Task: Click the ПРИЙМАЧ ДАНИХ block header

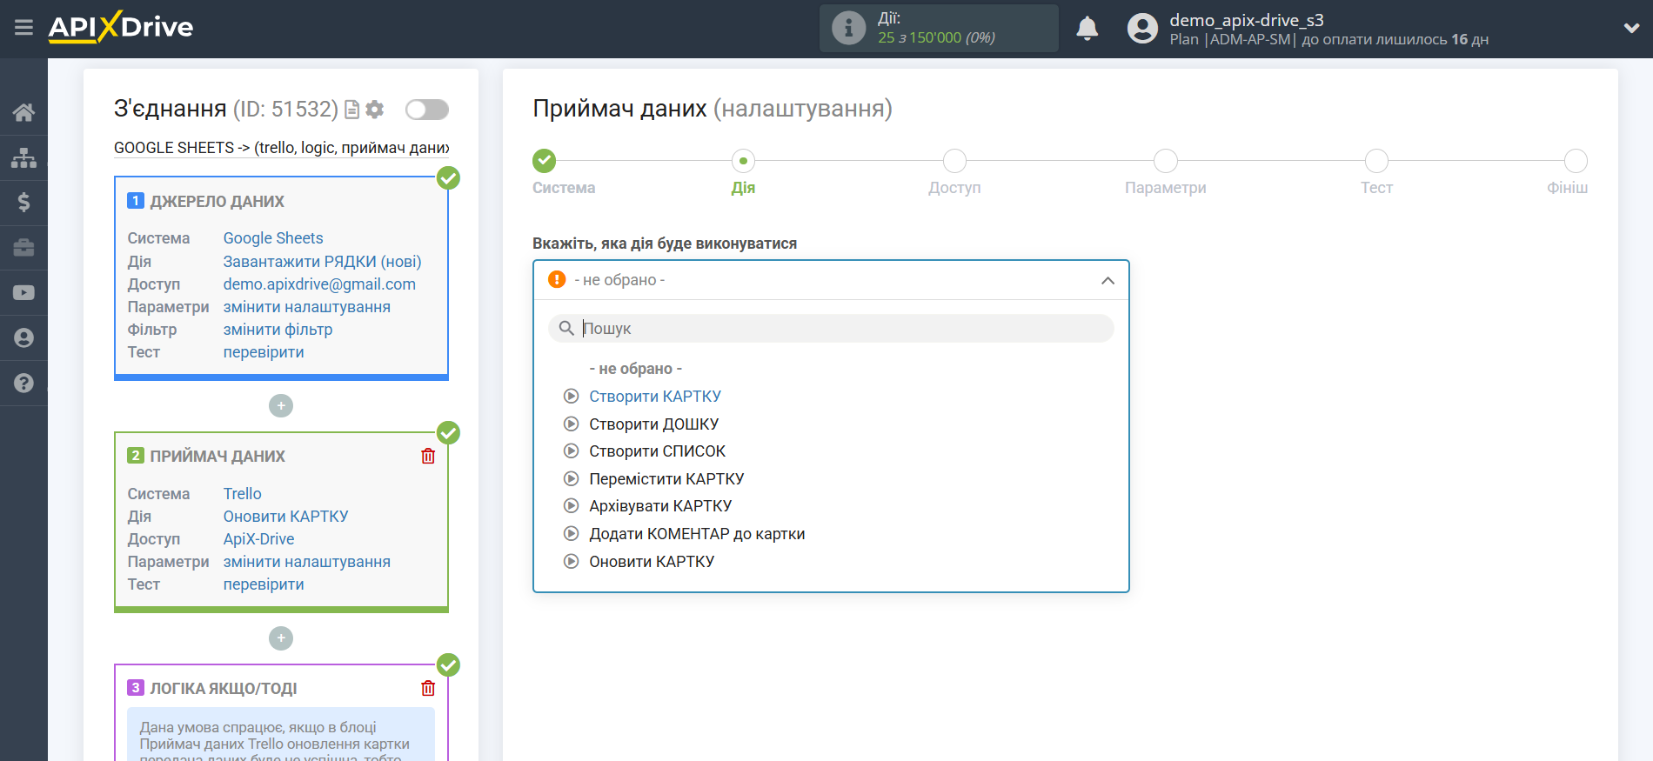Action: (x=217, y=457)
